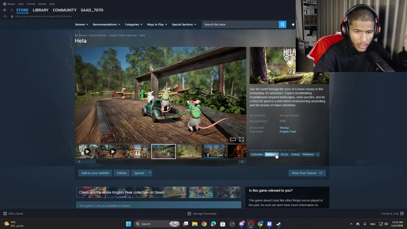The width and height of the screenshot is (407, 229).
Task: Click the Steam taskbar icon
Action: [279, 224]
